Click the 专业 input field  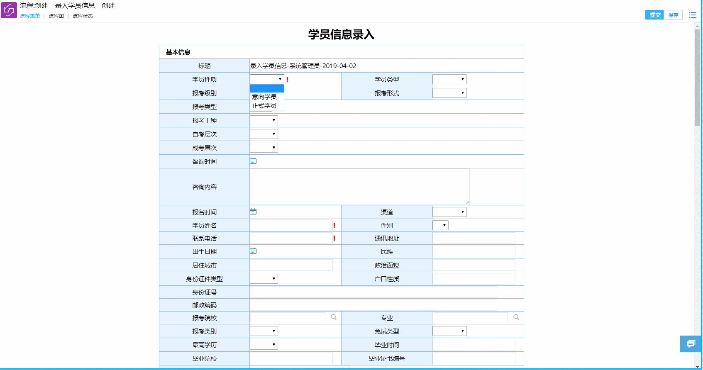470,317
